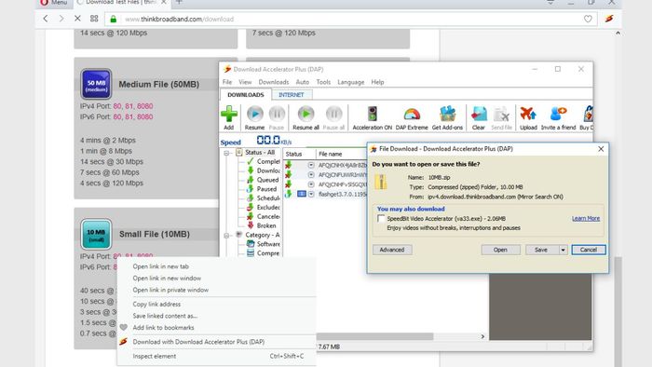The image size is (652, 367).
Task: Close the File Download dialog
Action: click(601, 149)
